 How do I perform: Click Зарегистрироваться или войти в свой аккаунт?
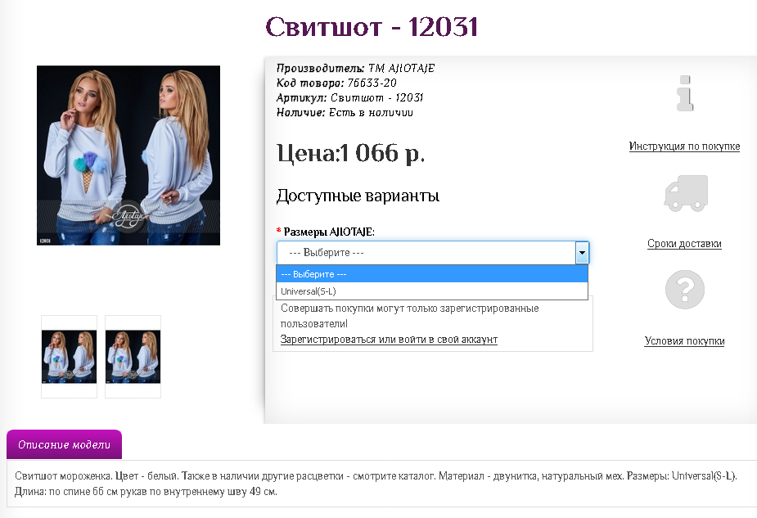coord(389,340)
